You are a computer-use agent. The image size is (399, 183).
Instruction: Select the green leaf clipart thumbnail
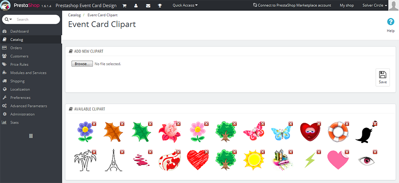(142, 132)
